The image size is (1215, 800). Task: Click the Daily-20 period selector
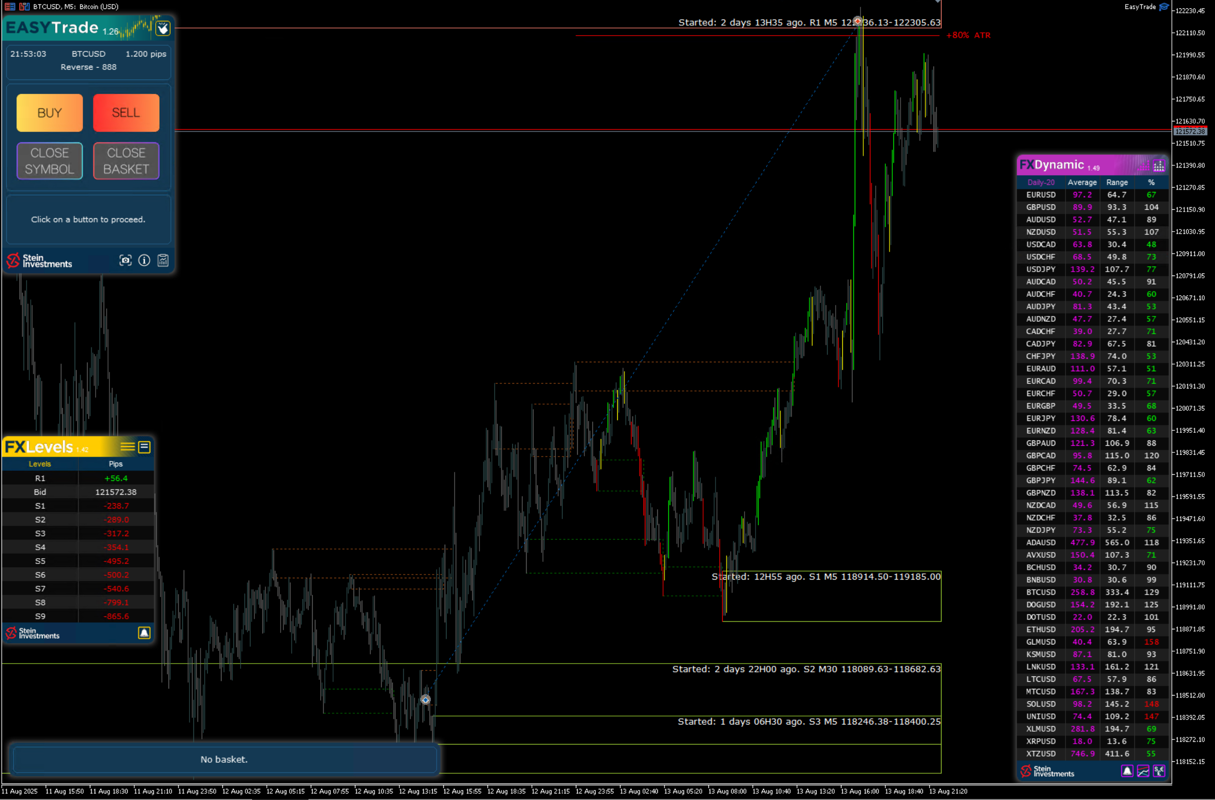pyautogui.click(x=1040, y=182)
